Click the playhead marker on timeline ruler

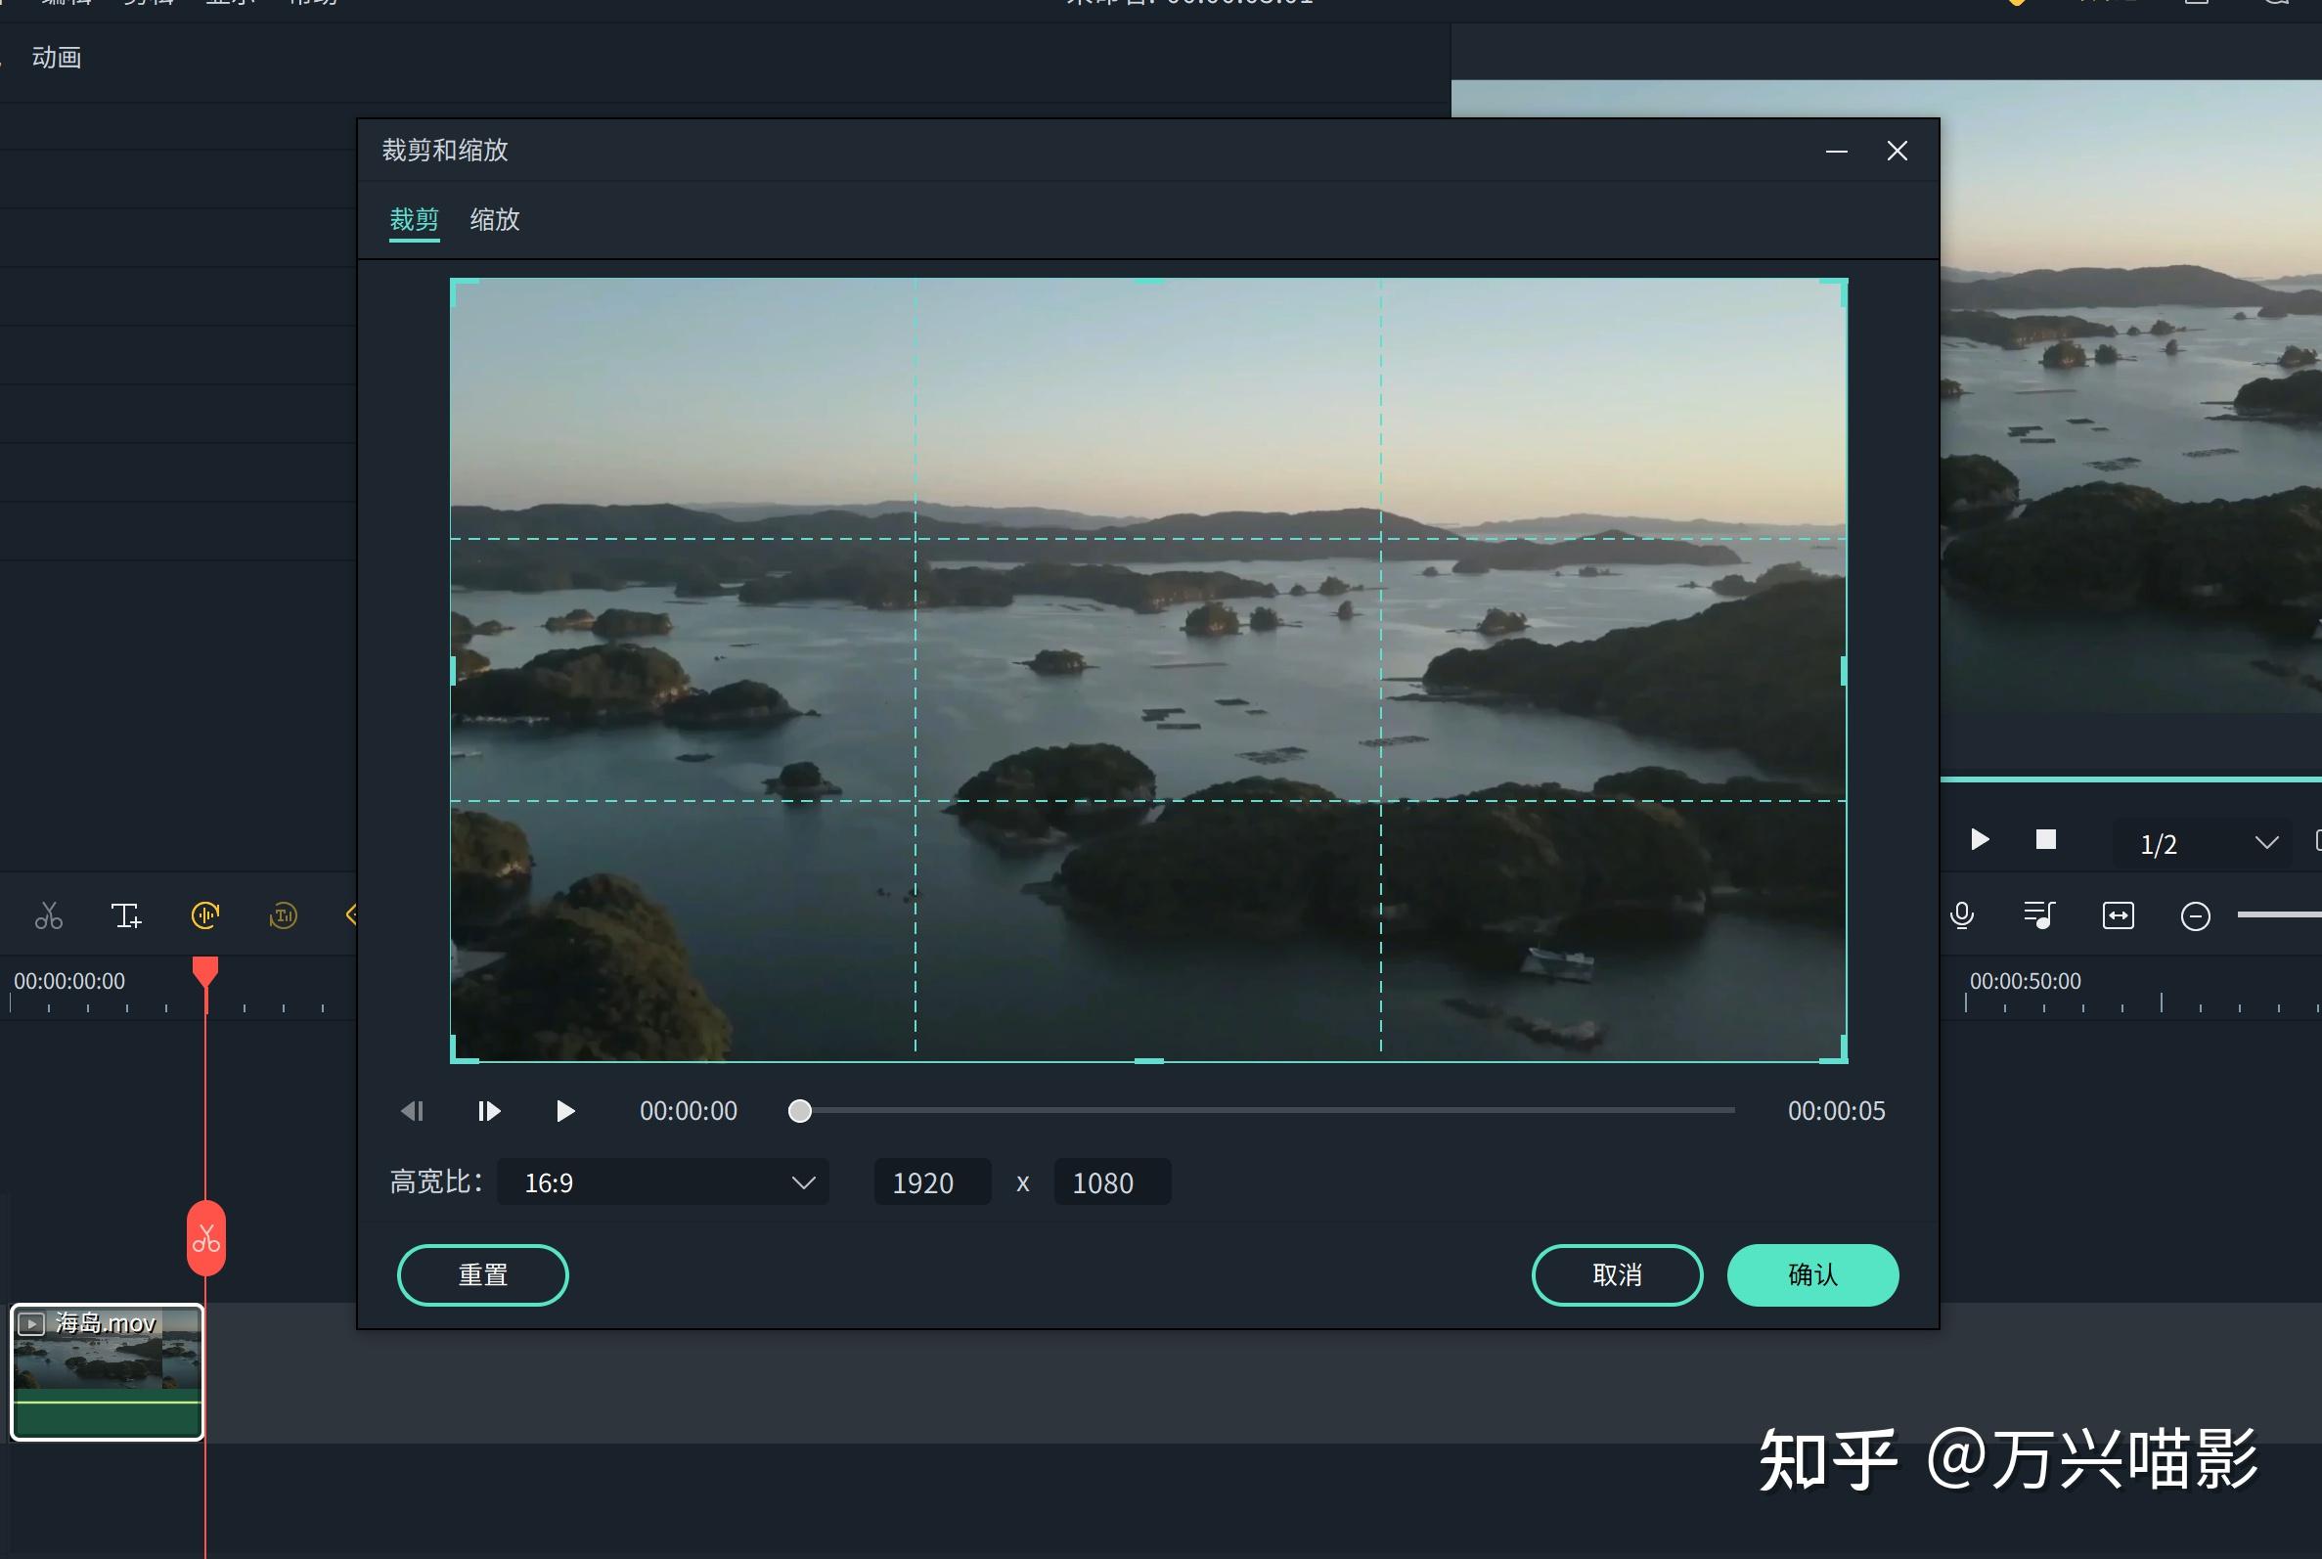click(204, 971)
